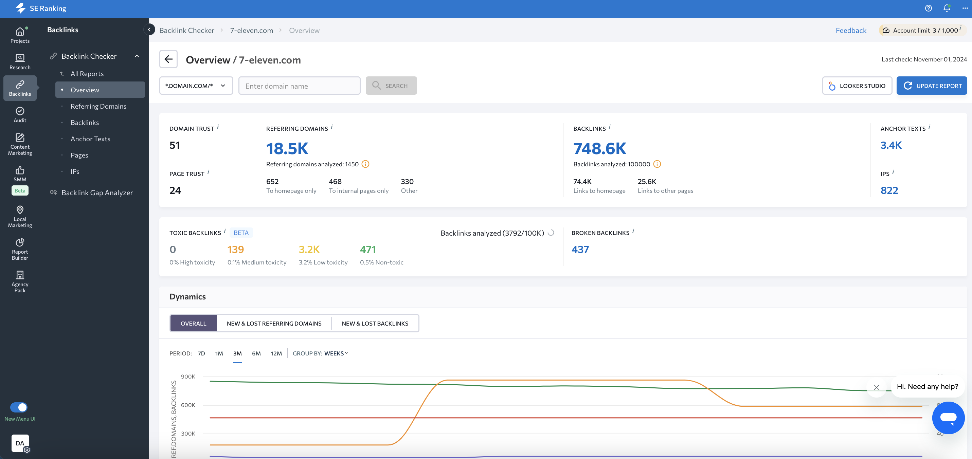Select Overview in the sidebar menu
Viewport: 972px width, 459px height.
click(x=100, y=90)
